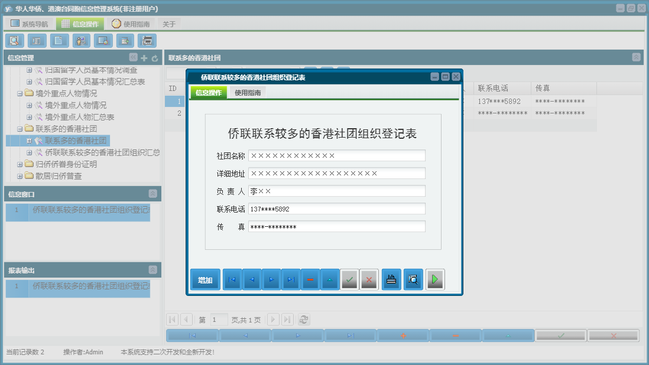Click the 负责人 input field
This screenshot has height=365, width=649.
point(336,191)
